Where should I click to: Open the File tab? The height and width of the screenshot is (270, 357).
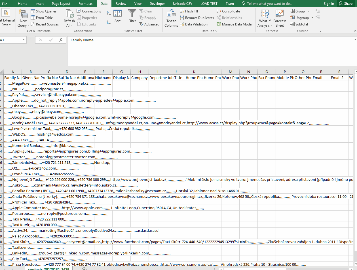tap(5, 4)
